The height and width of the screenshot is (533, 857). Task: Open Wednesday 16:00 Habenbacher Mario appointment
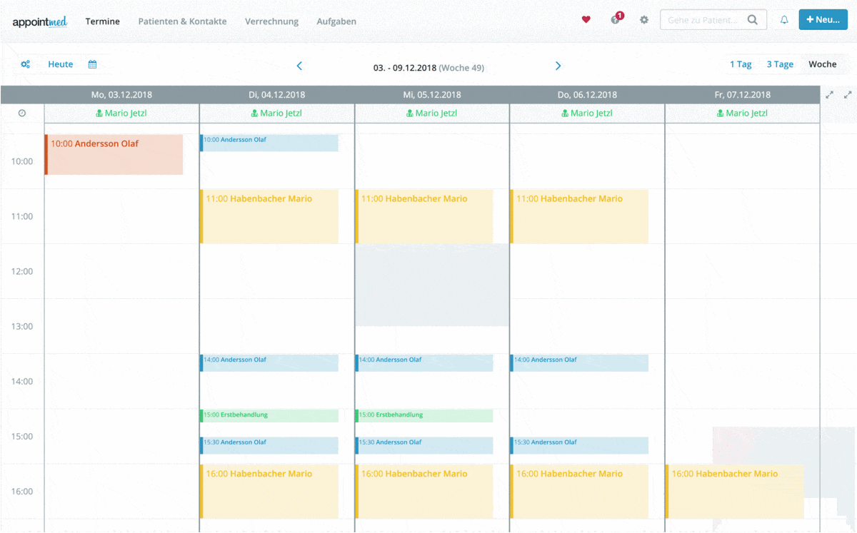(x=424, y=491)
